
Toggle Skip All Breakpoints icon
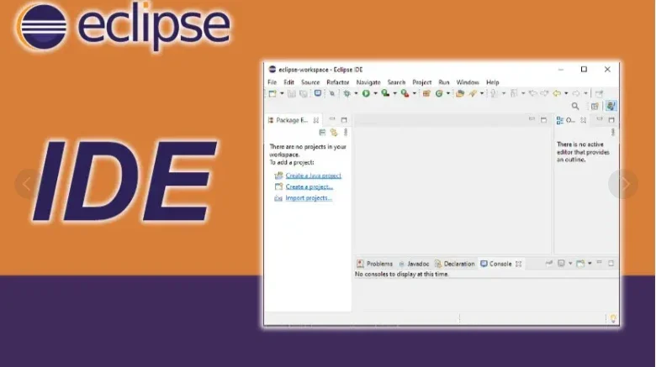[x=331, y=93]
